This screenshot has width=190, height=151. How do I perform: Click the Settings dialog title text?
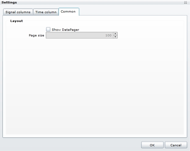tap(9, 3)
